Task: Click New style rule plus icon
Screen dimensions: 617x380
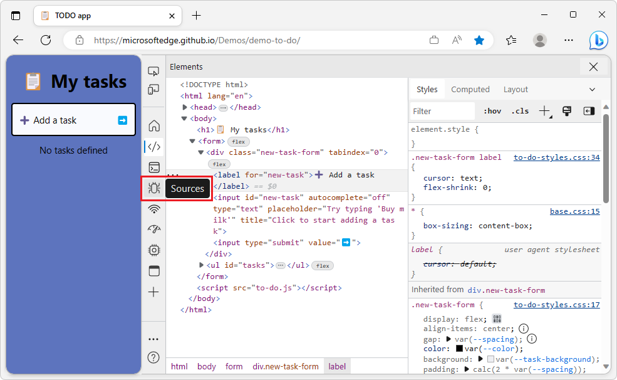Action: (545, 112)
